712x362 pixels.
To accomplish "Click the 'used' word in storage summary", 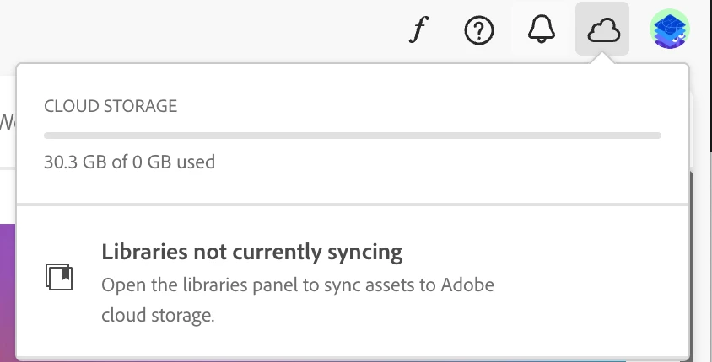I will click(195, 161).
